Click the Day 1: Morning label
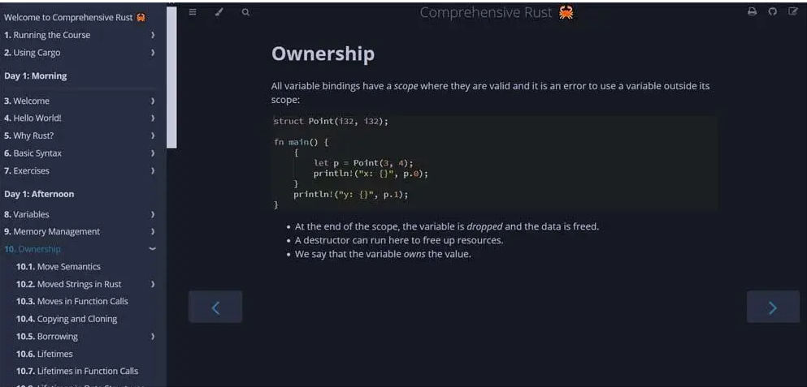807x387 pixels. (x=36, y=75)
